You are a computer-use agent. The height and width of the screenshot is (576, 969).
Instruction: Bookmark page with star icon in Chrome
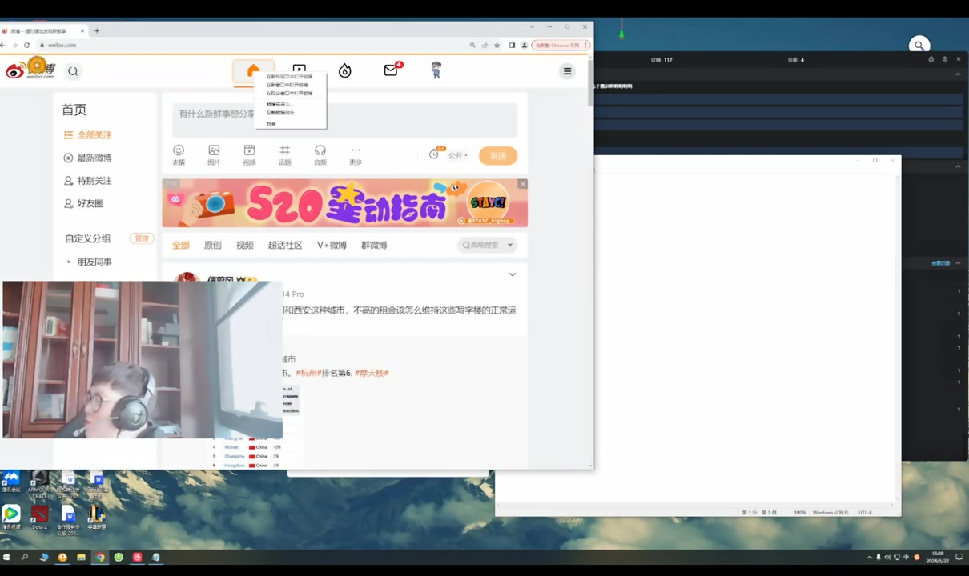pos(497,46)
